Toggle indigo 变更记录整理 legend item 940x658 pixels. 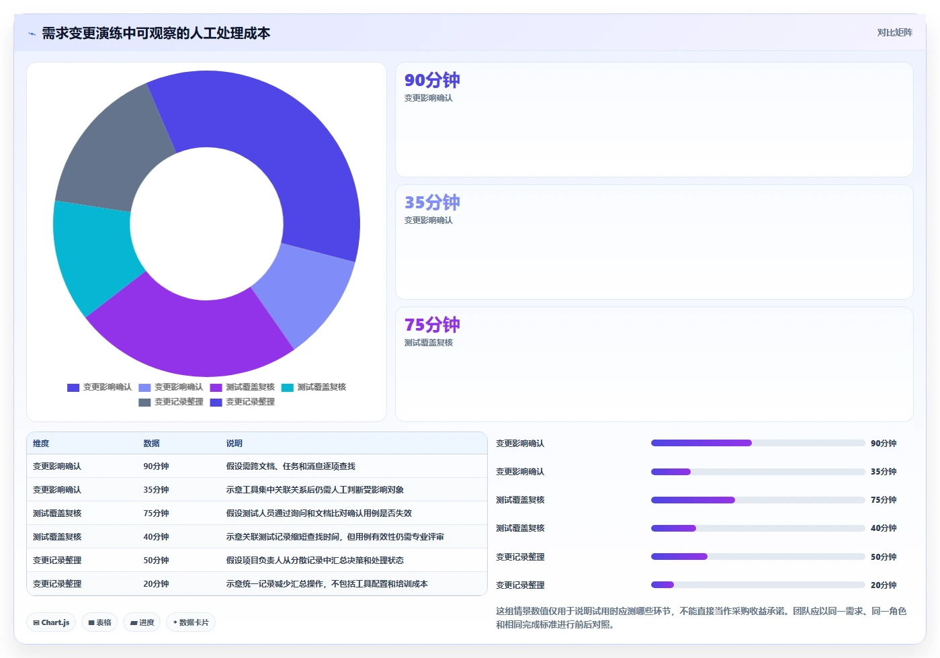pyautogui.click(x=242, y=402)
